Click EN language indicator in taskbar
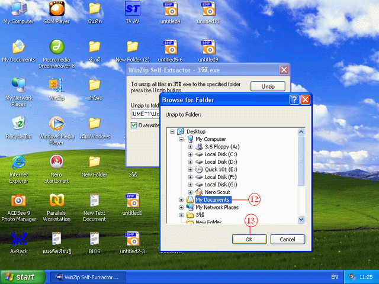Image resolution: width=379 pixels, height=284 pixels. point(334,277)
